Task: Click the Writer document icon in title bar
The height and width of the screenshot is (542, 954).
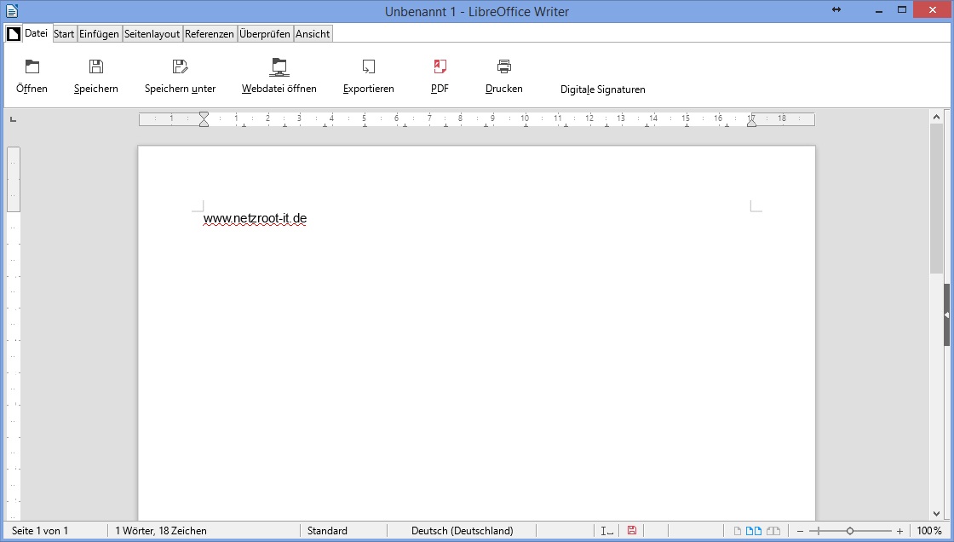Action: click(x=12, y=10)
